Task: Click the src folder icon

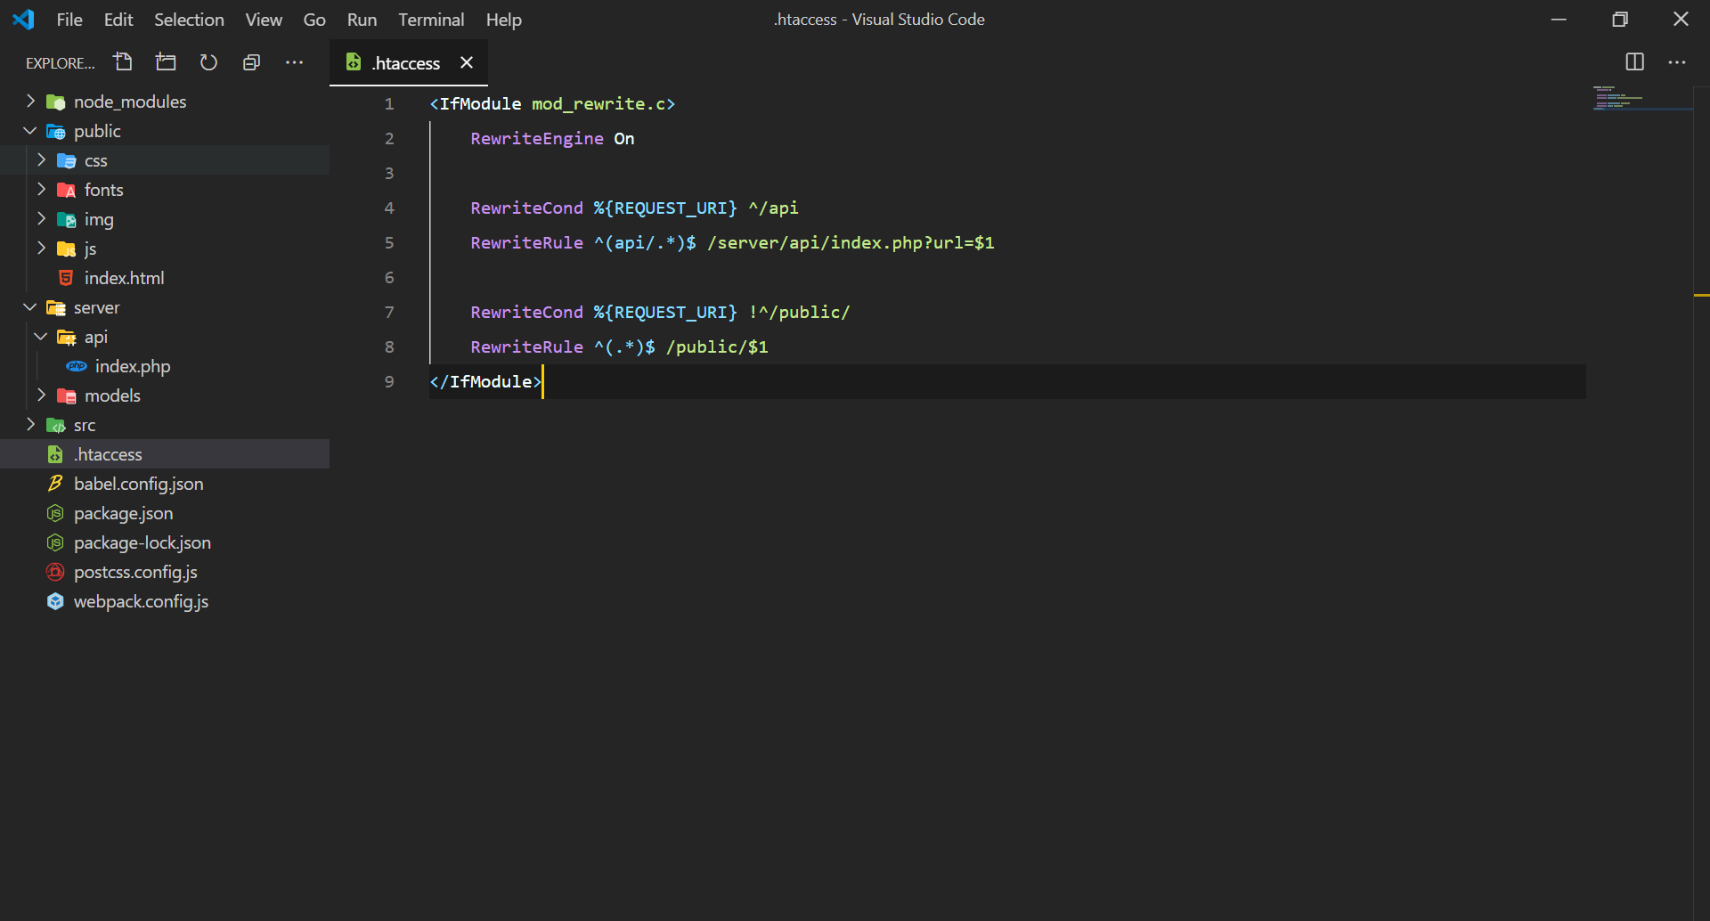Action: 55,425
